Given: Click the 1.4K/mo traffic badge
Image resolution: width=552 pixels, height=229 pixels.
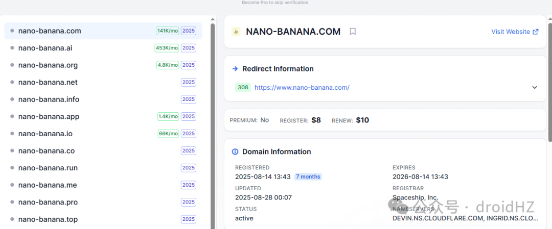Looking at the screenshot, I should point(168,117).
